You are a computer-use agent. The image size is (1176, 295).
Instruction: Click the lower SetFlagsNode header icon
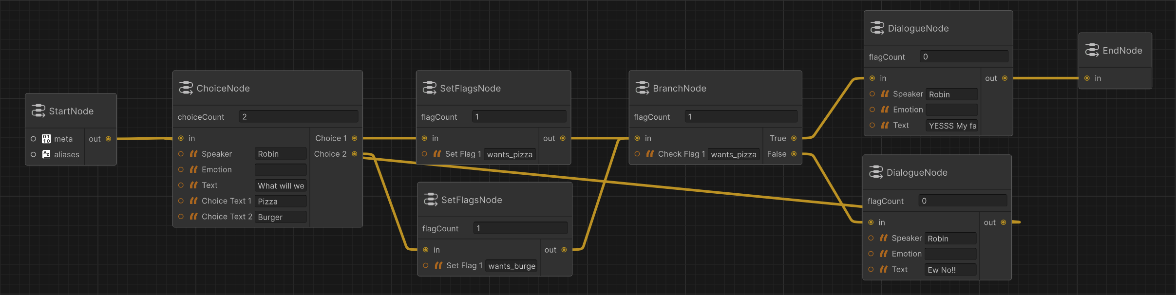(x=431, y=200)
